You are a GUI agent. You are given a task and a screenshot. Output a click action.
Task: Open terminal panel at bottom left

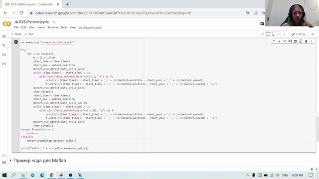pos(4,163)
